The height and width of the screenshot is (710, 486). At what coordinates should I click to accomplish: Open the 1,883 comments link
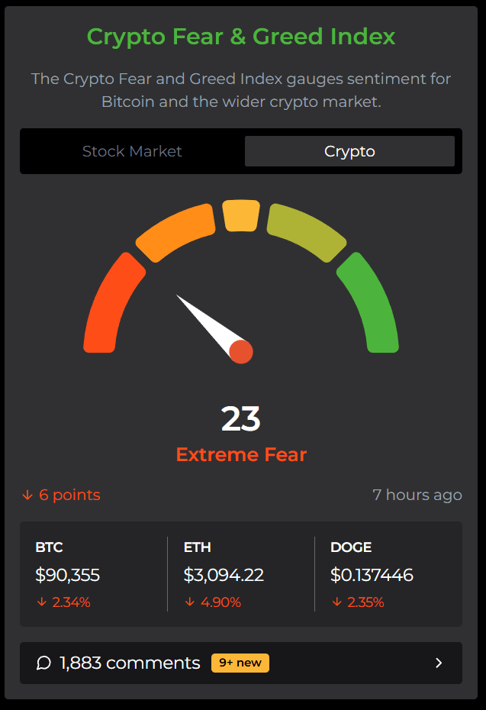[x=130, y=663]
